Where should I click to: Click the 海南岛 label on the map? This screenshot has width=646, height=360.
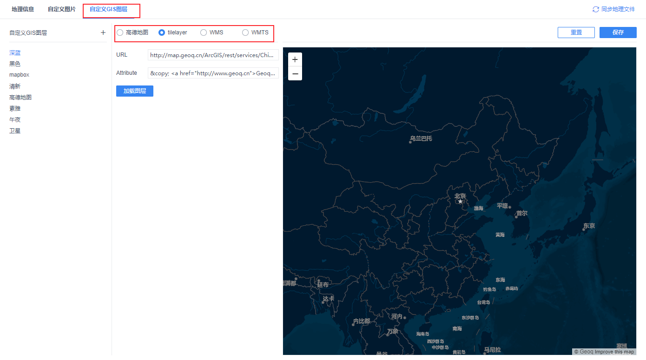click(x=423, y=334)
